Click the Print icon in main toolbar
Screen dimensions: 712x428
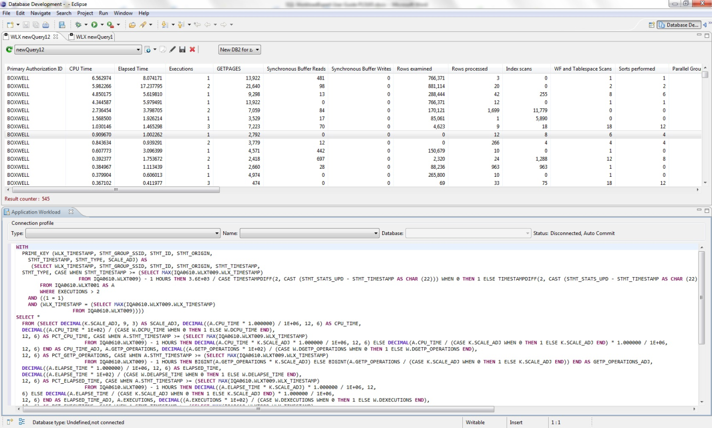tap(46, 25)
